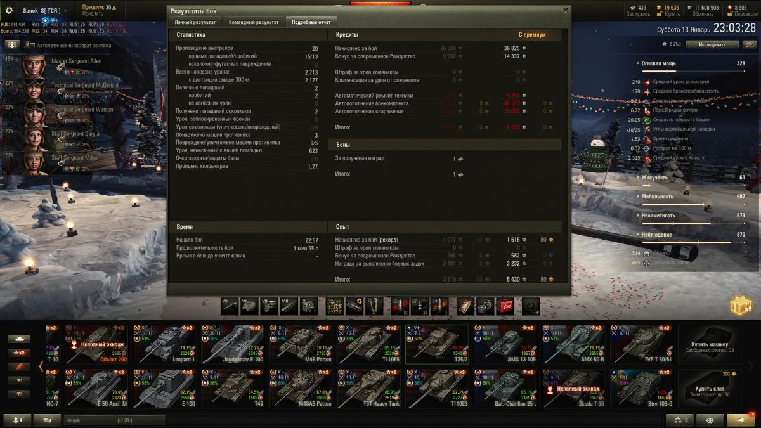Click Купить gold button

pos(672,14)
